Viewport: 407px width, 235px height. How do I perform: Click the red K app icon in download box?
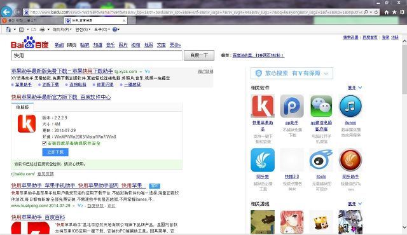[x=27, y=124]
